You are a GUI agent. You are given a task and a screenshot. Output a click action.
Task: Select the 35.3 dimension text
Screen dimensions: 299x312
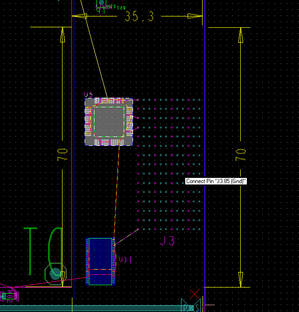coord(139,16)
